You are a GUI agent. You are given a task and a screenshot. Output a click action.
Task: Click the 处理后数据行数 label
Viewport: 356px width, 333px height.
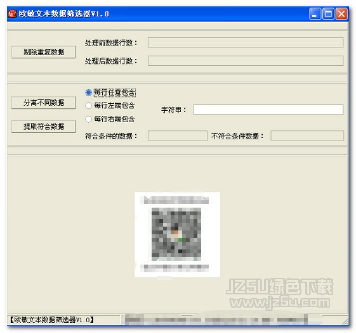click(111, 61)
